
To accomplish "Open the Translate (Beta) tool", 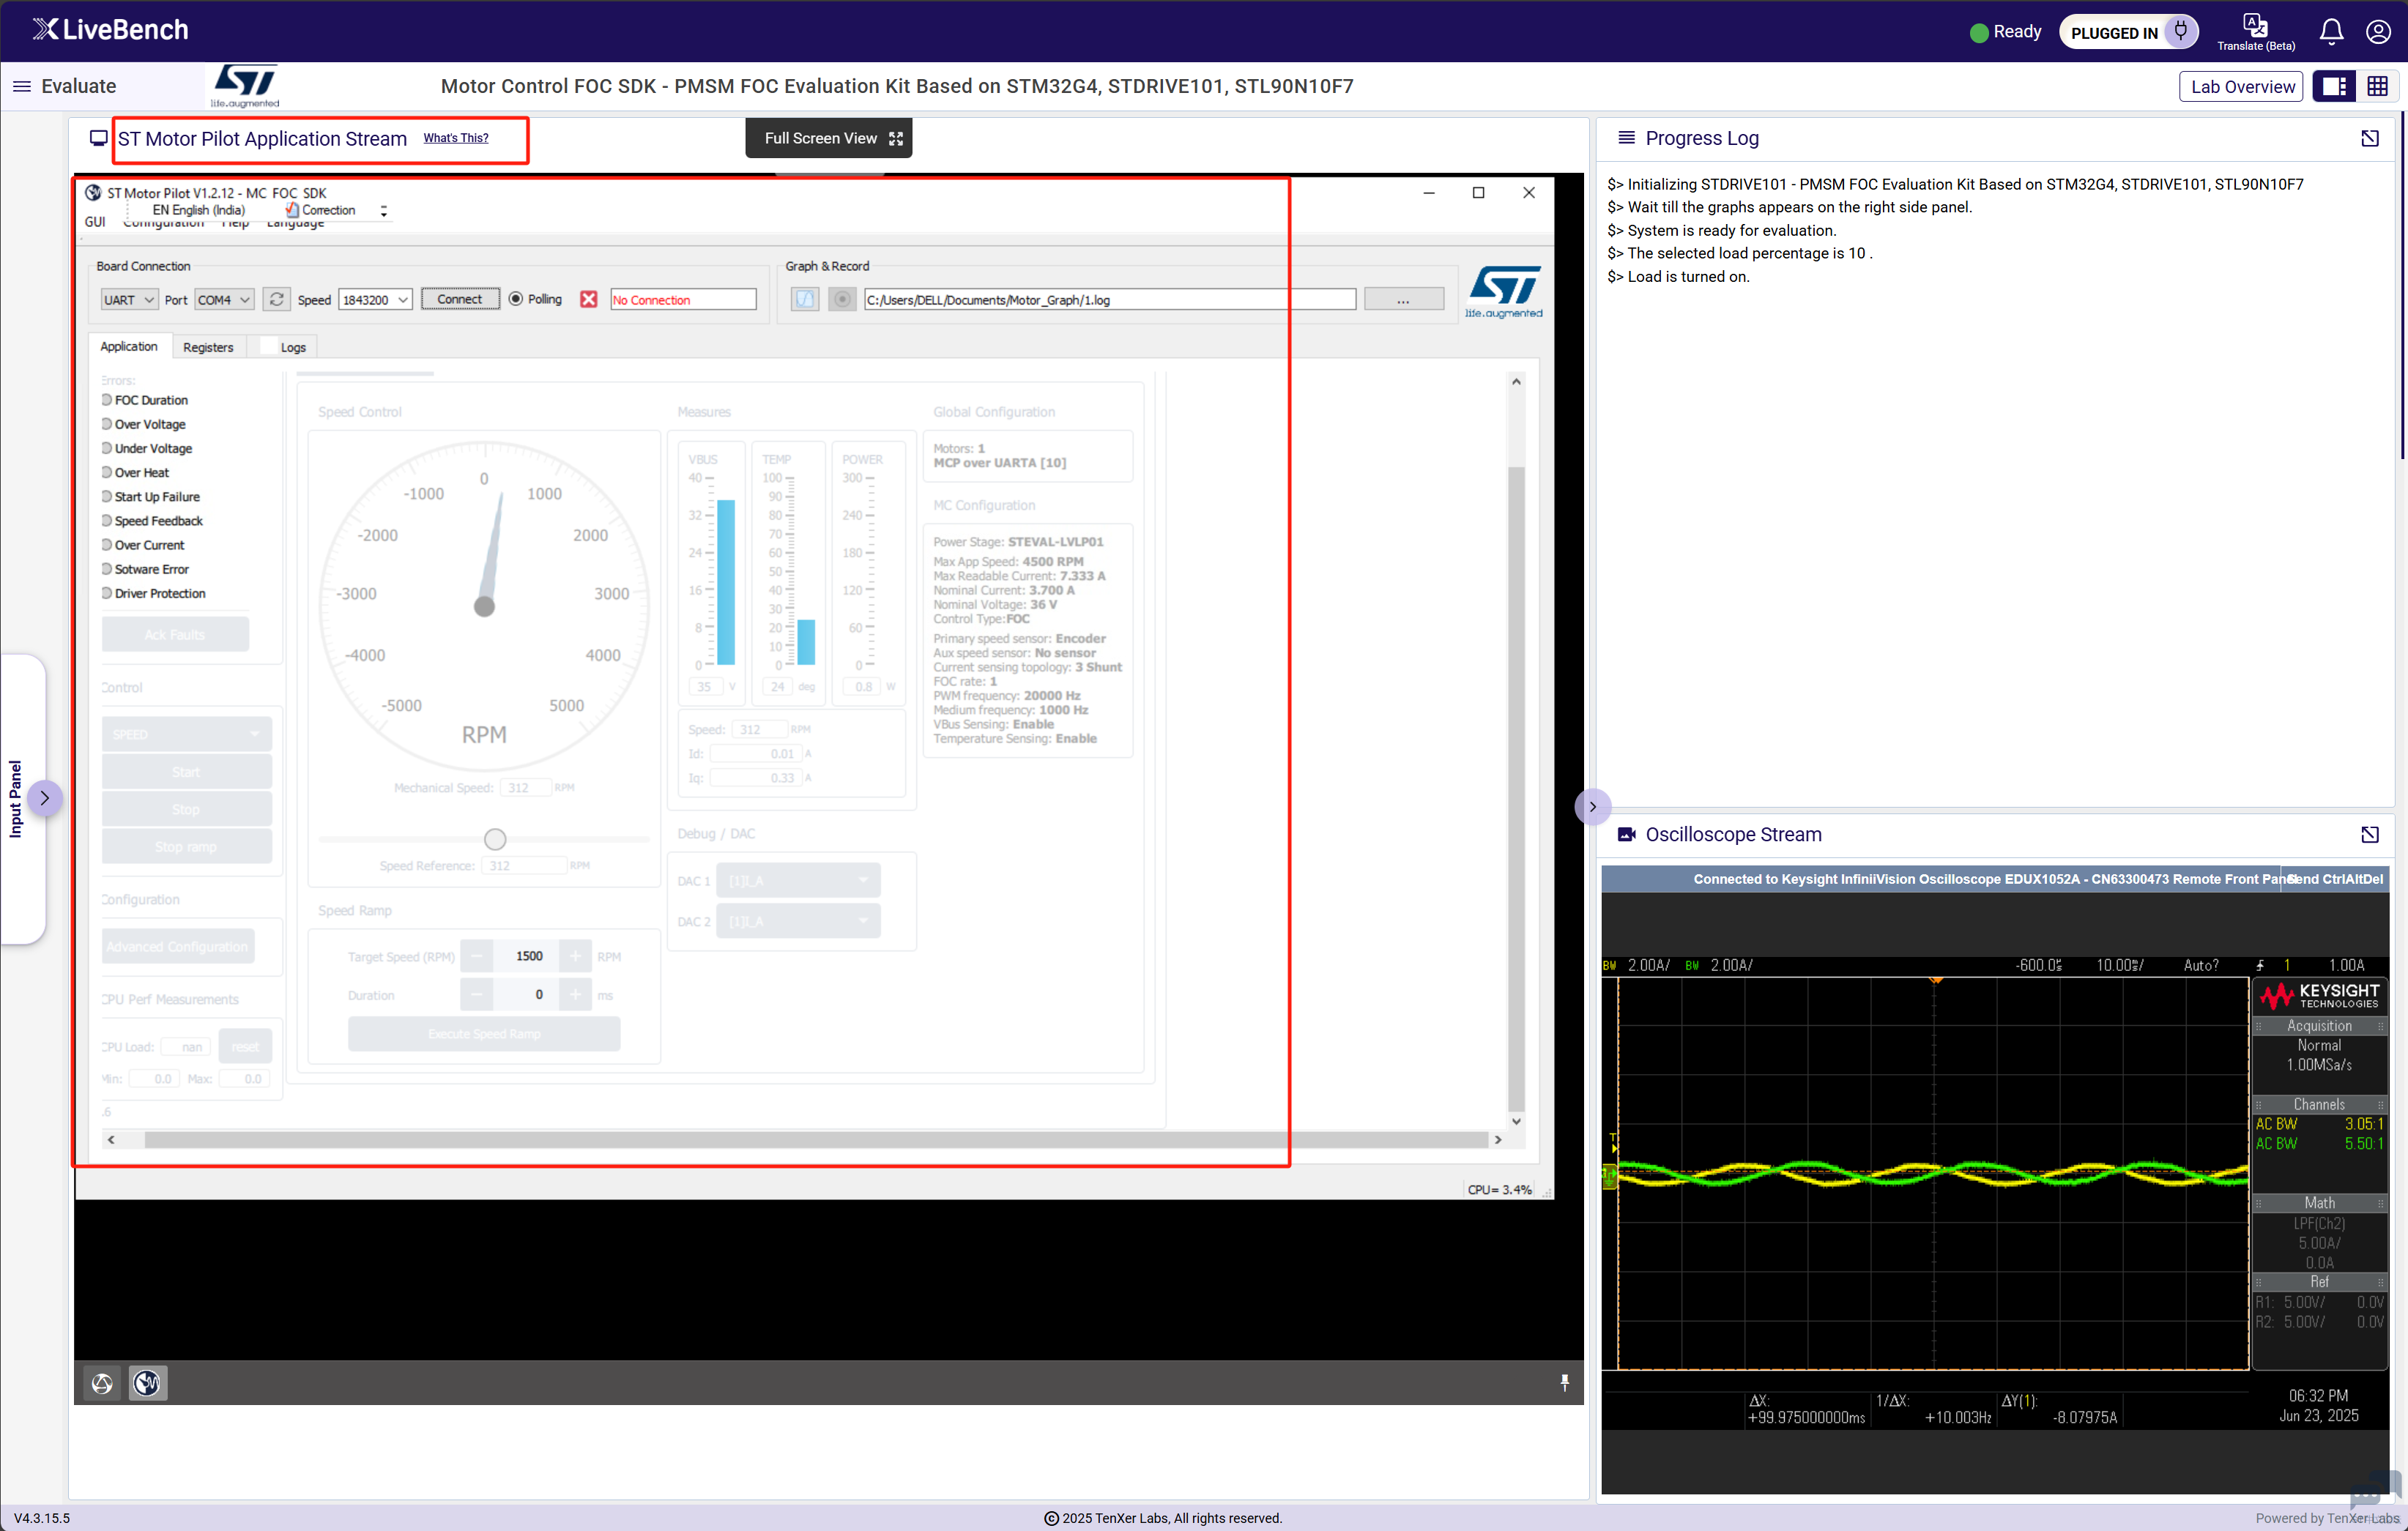I will [2255, 32].
